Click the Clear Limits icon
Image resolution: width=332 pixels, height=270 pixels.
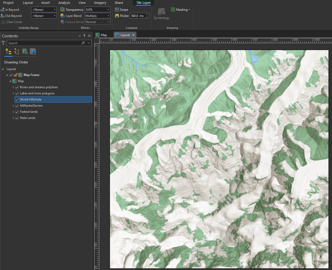click(x=3, y=22)
